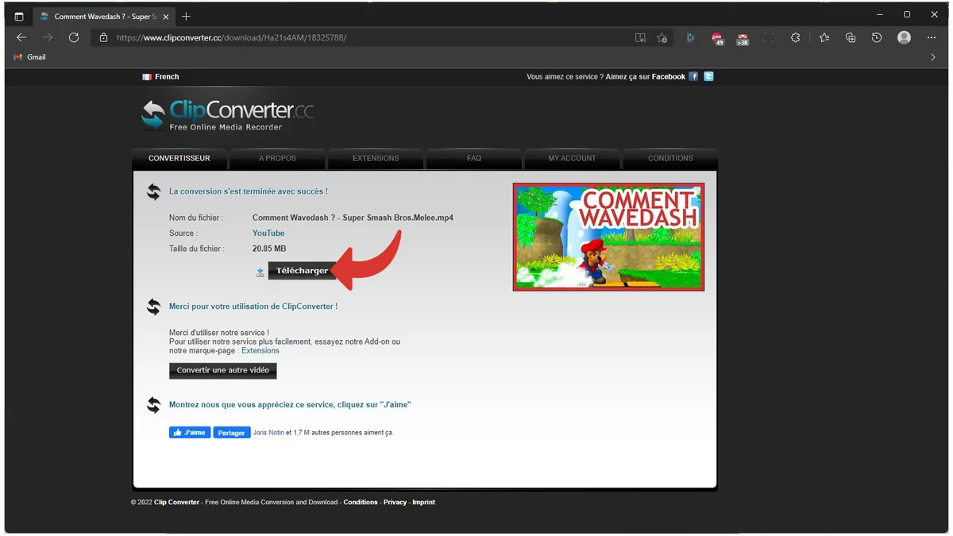
Task: Open Joris Notin profile link
Action: [268, 433]
